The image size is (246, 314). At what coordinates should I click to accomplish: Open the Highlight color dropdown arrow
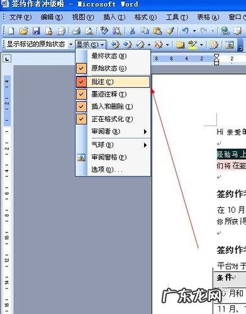pos(201,45)
